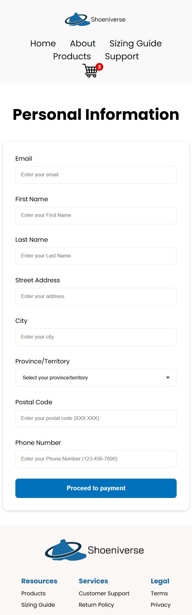
Task: Click the City input box
Action: [x=96, y=337]
